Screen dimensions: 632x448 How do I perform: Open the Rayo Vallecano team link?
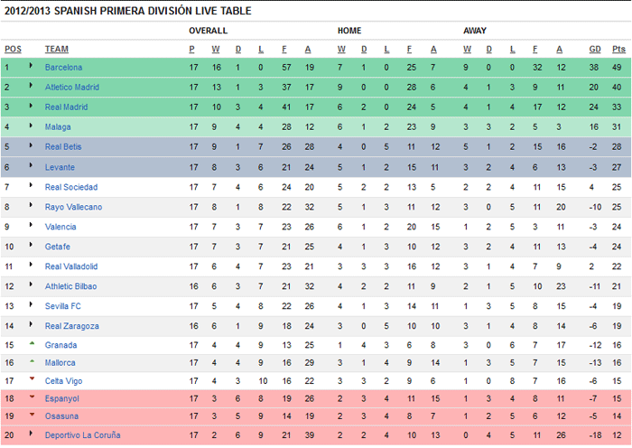click(73, 207)
